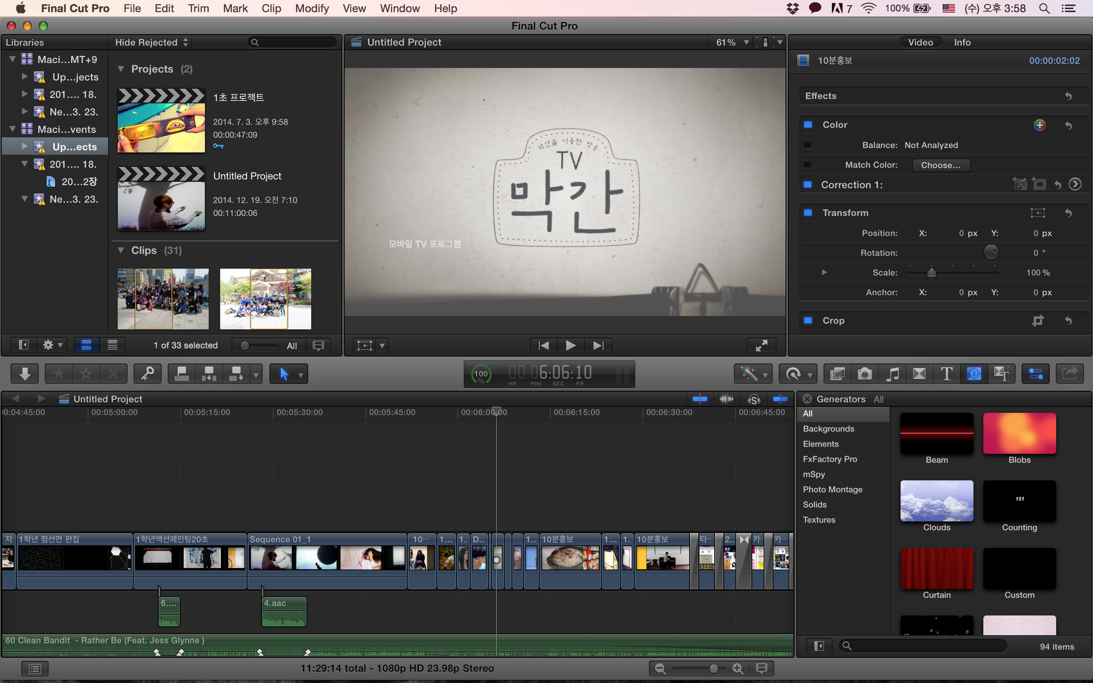Mark clip as Favorite with green star
This screenshot has width=1093, height=683.
point(59,374)
